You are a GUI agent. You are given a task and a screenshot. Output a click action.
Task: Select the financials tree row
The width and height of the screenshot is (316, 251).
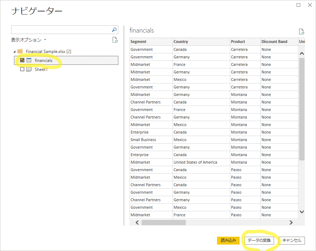[66, 61]
